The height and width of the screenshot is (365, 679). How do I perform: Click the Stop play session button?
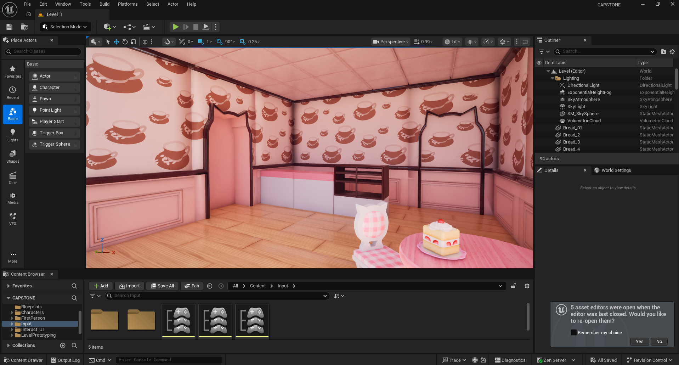click(x=196, y=27)
